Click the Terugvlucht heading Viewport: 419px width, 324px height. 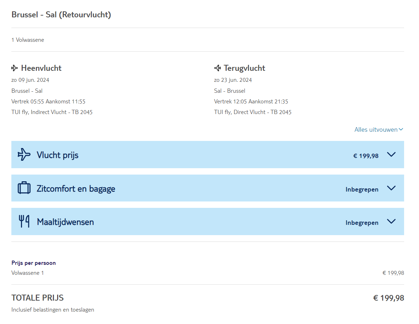(244, 68)
